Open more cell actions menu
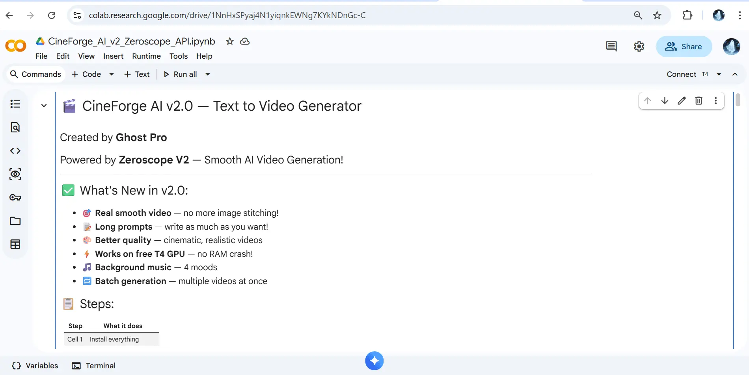The image size is (749, 375). pos(715,101)
